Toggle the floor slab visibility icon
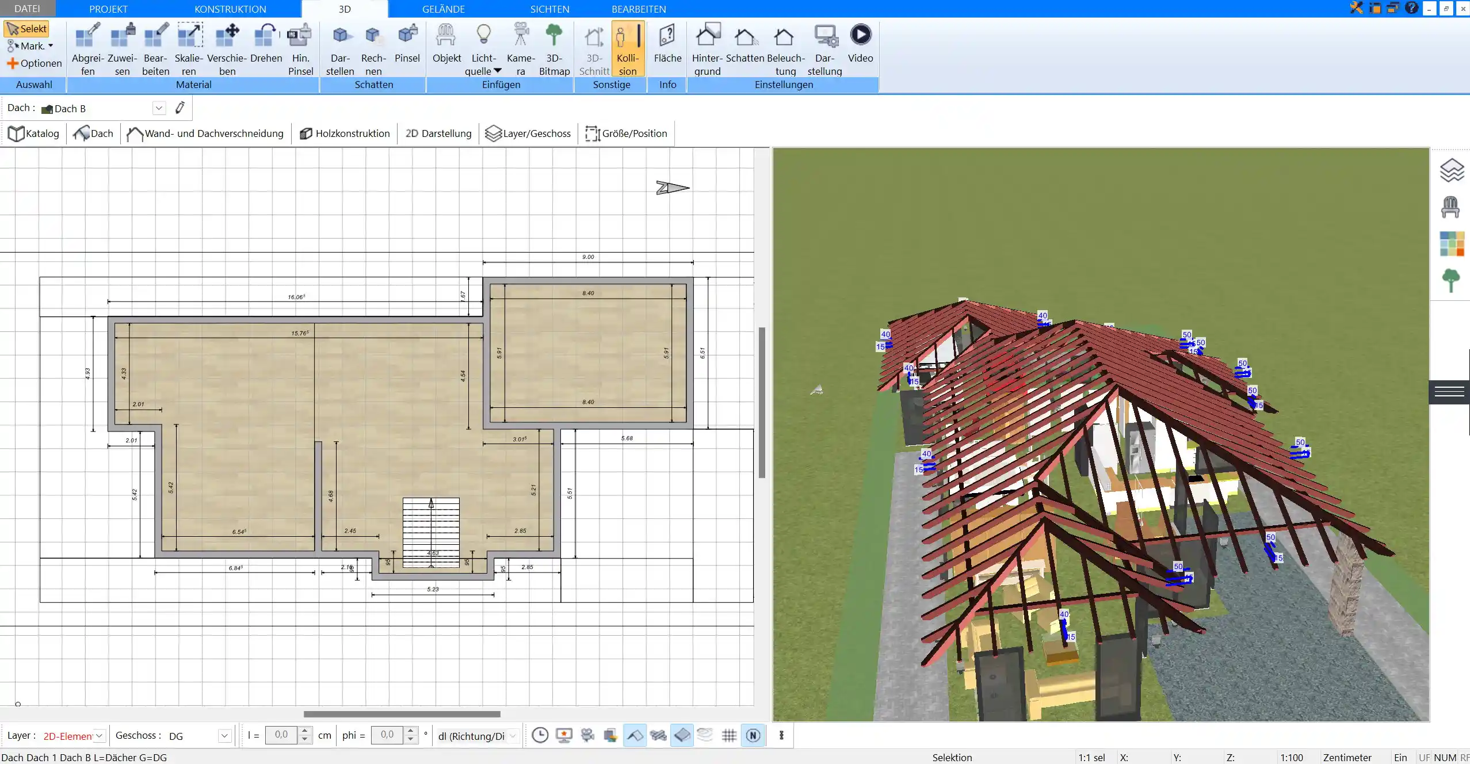Image resolution: width=1470 pixels, height=764 pixels. click(x=682, y=735)
